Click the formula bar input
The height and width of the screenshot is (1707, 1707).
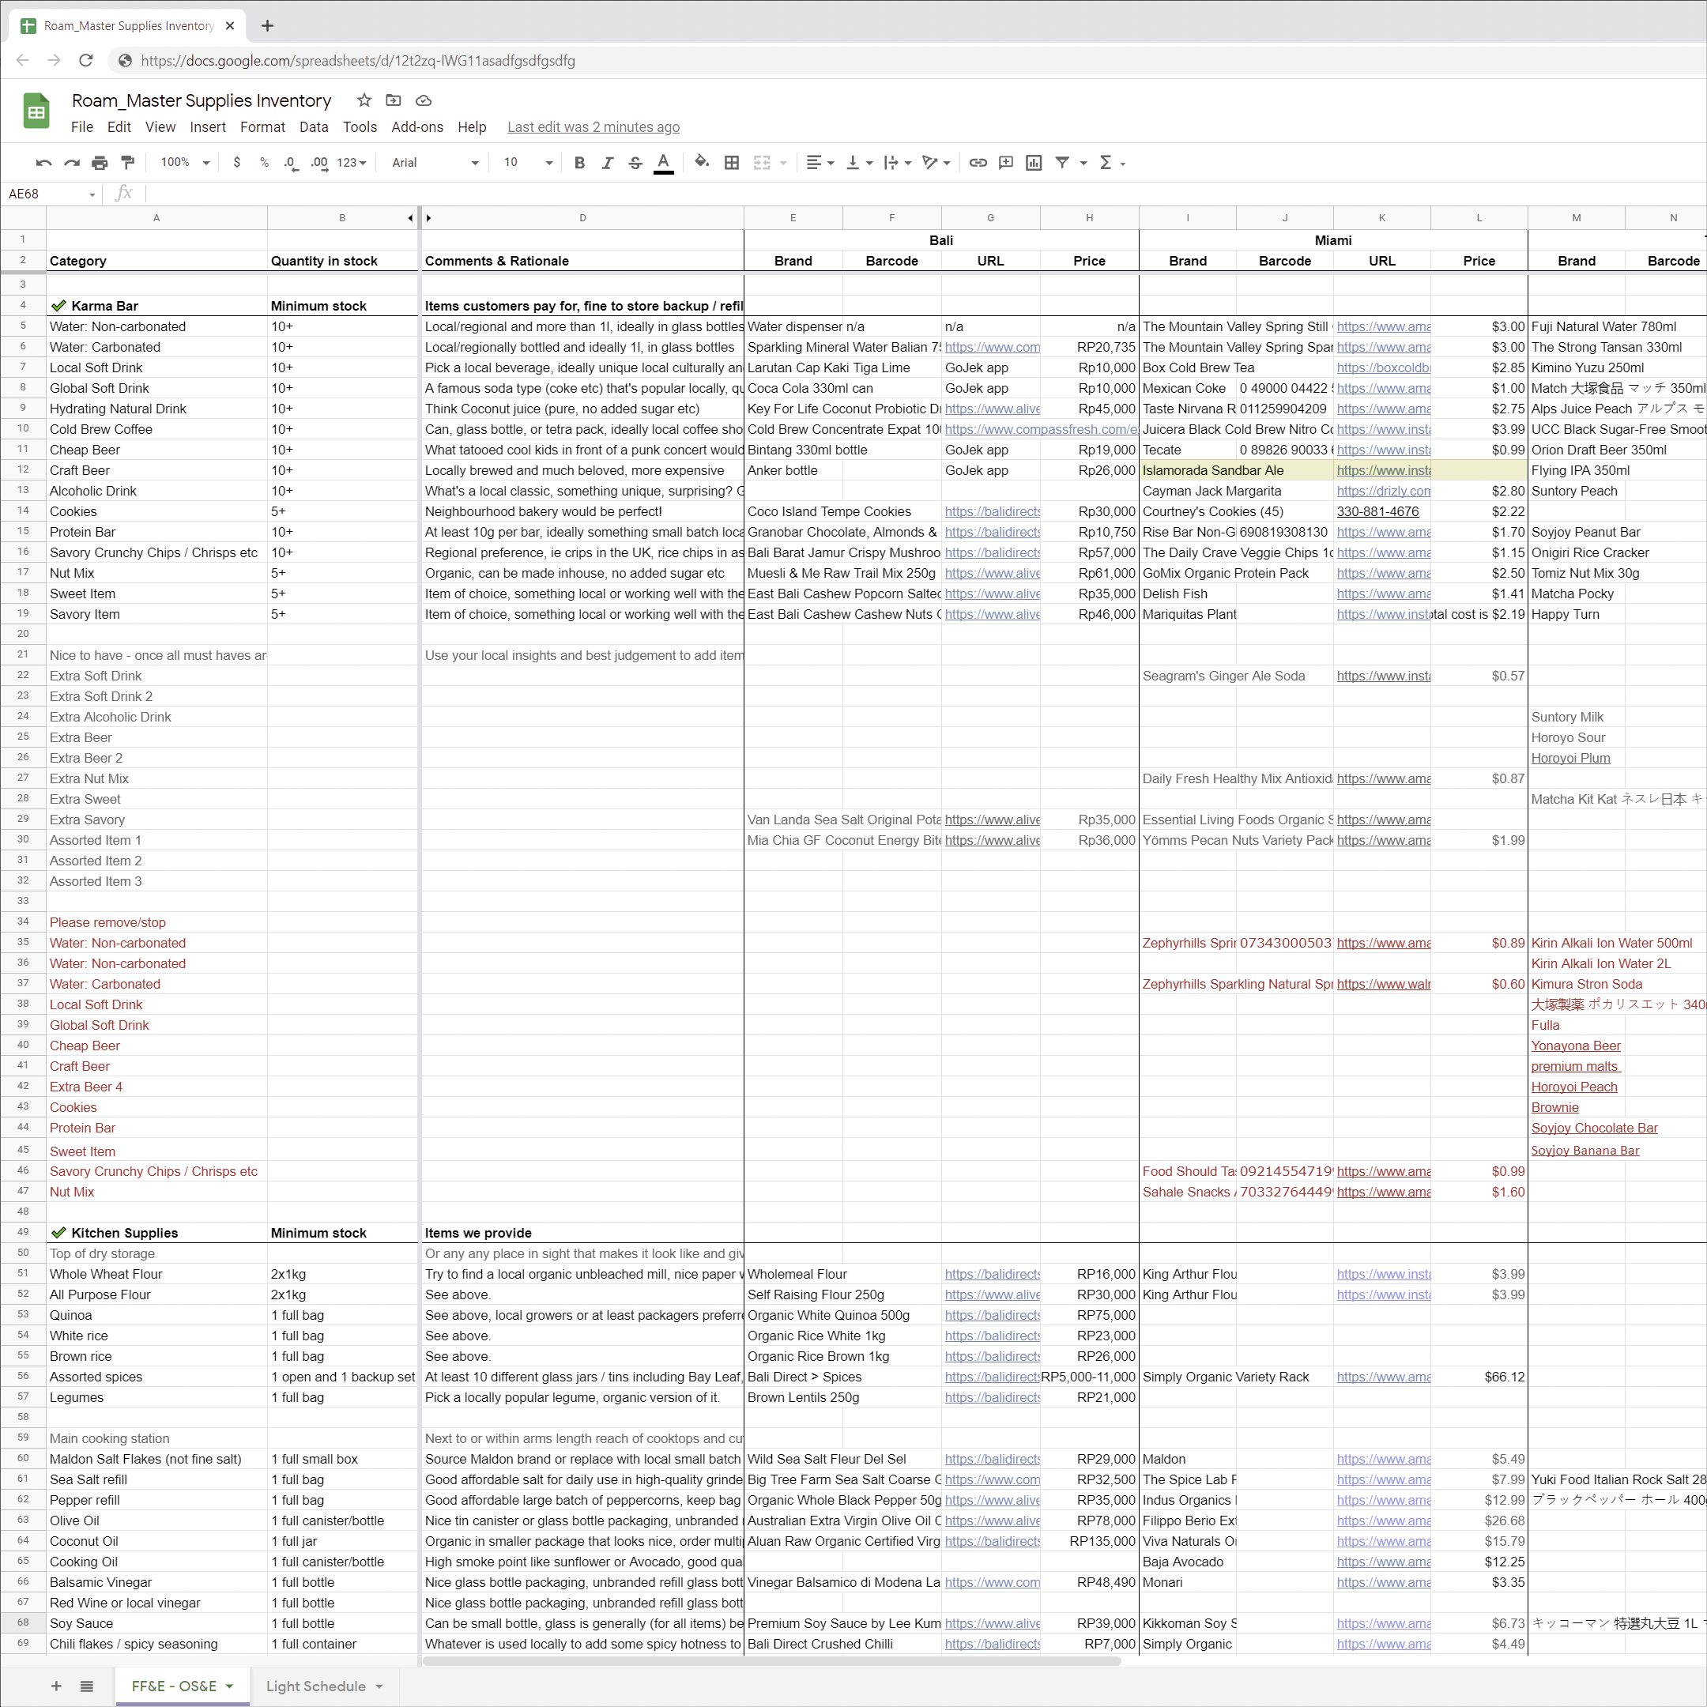tap(925, 194)
